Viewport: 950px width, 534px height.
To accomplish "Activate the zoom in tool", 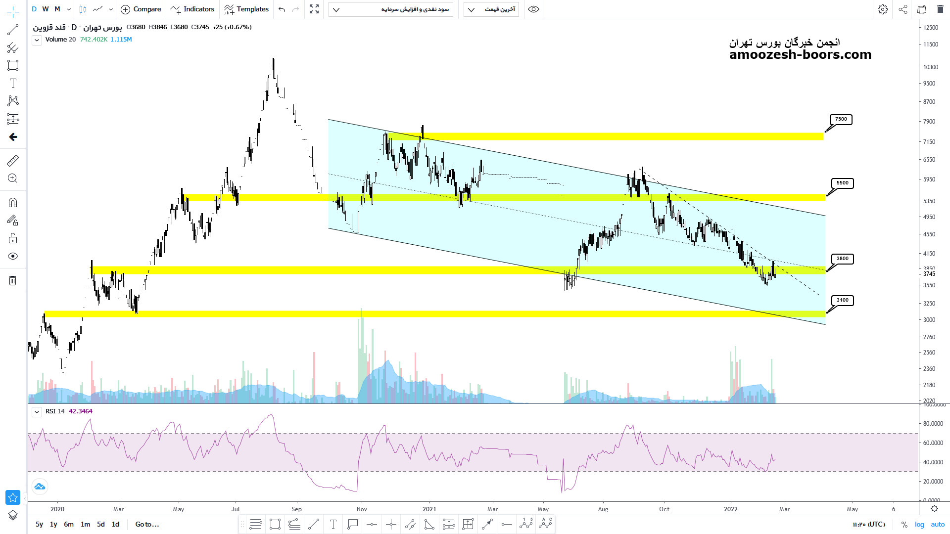I will 13,178.
